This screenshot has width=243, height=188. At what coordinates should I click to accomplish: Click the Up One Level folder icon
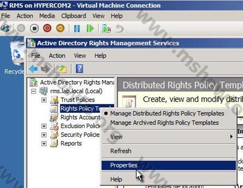(x=63, y=69)
